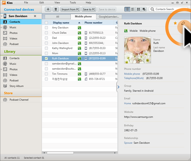Select the samdavidsn@gmail contact row
The width and height of the screenshot is (191, 161).
pyautogui.click(x=80, y=64)
